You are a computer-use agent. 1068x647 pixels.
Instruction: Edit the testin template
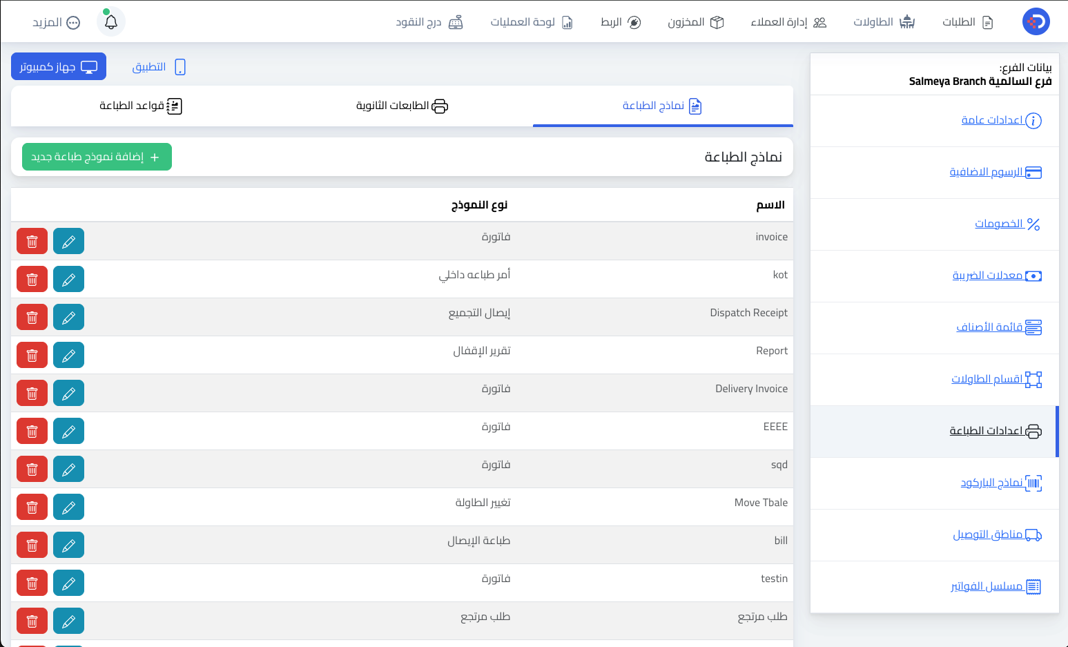coord(68,583)
